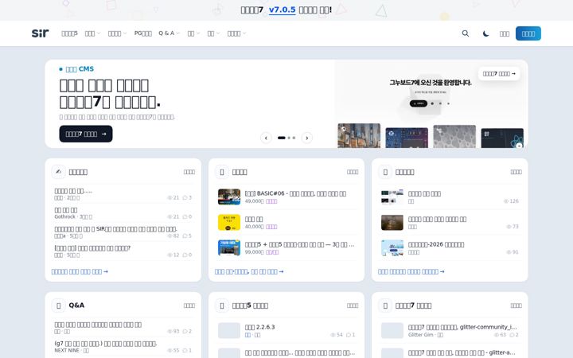Advance to next hero slide arrow
This screenshot has height=358, width=573.
pos(307,138)
